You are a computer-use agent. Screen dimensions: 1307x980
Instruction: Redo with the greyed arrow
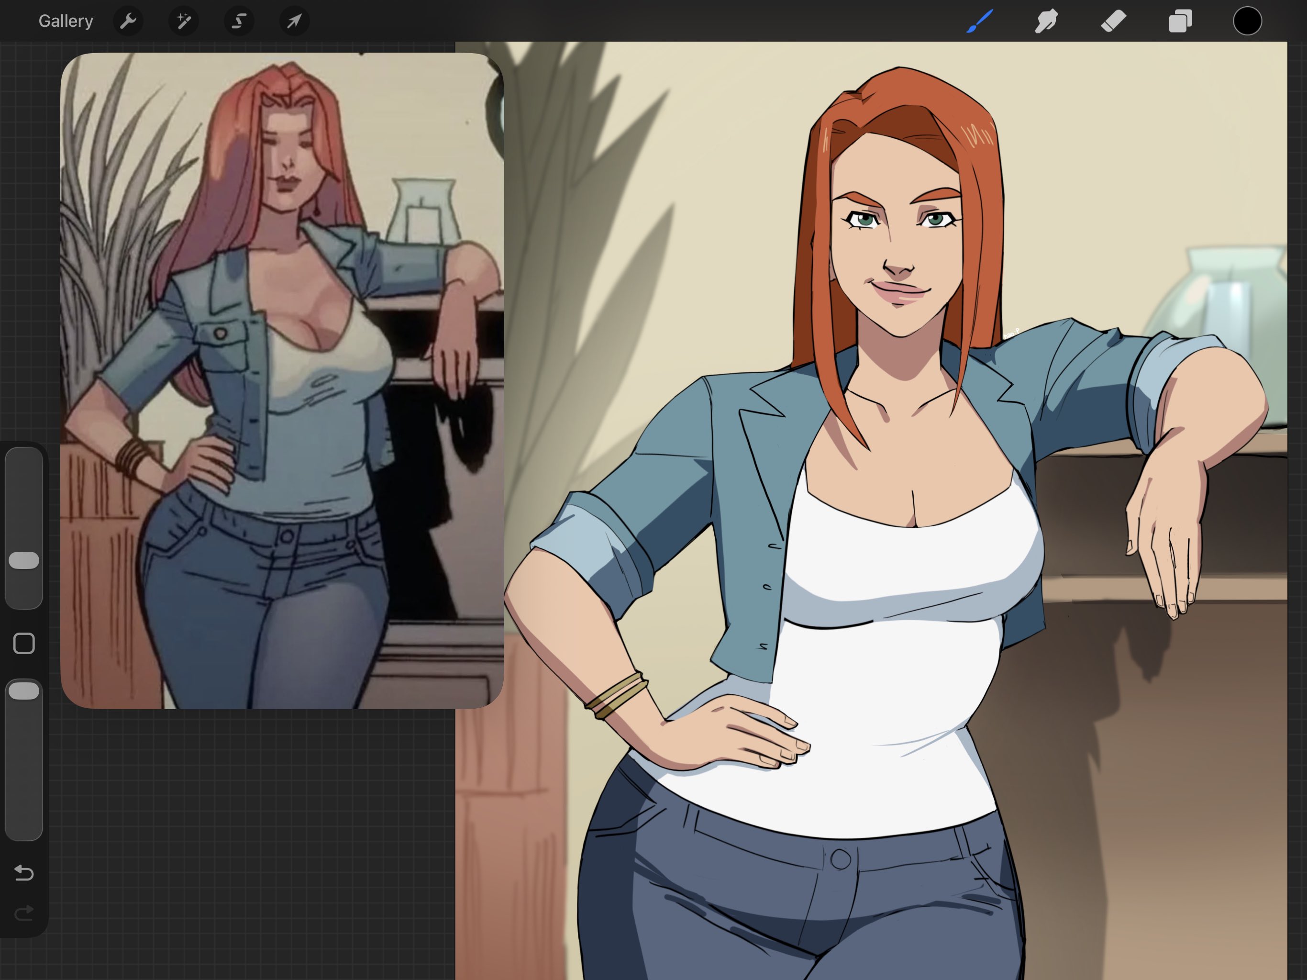click(23, 913)
